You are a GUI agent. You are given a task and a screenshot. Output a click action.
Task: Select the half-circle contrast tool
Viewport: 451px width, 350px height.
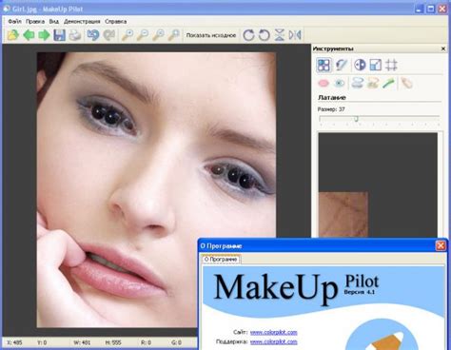[x=360, y=65]
